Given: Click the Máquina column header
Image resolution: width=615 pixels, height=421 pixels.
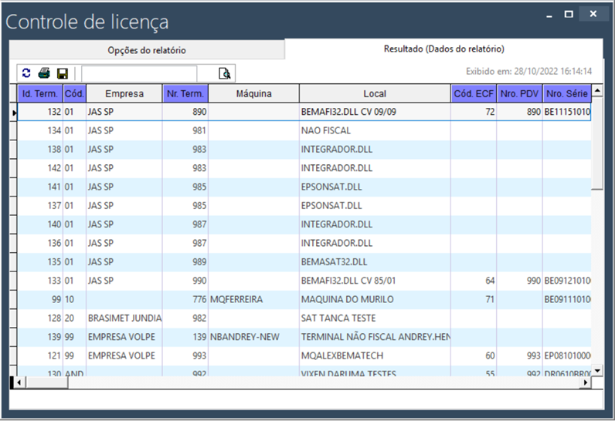Looking at the screenshot, I should pyautogui.click(x=253, y=94).
